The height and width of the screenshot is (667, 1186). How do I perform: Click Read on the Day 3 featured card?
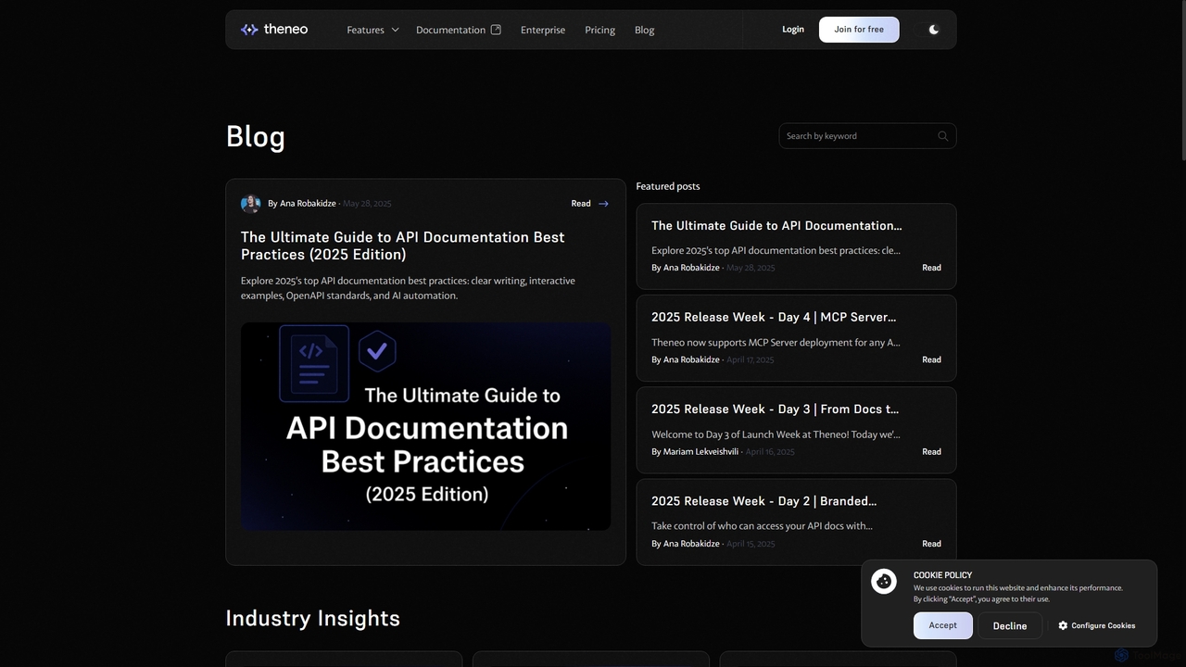pyautogui.click(x=931, y=452)
